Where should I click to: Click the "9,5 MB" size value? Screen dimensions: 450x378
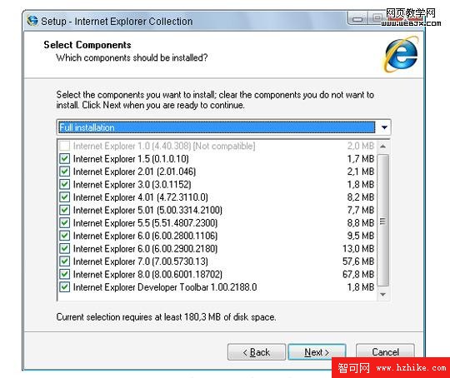(x=361, y=236)
